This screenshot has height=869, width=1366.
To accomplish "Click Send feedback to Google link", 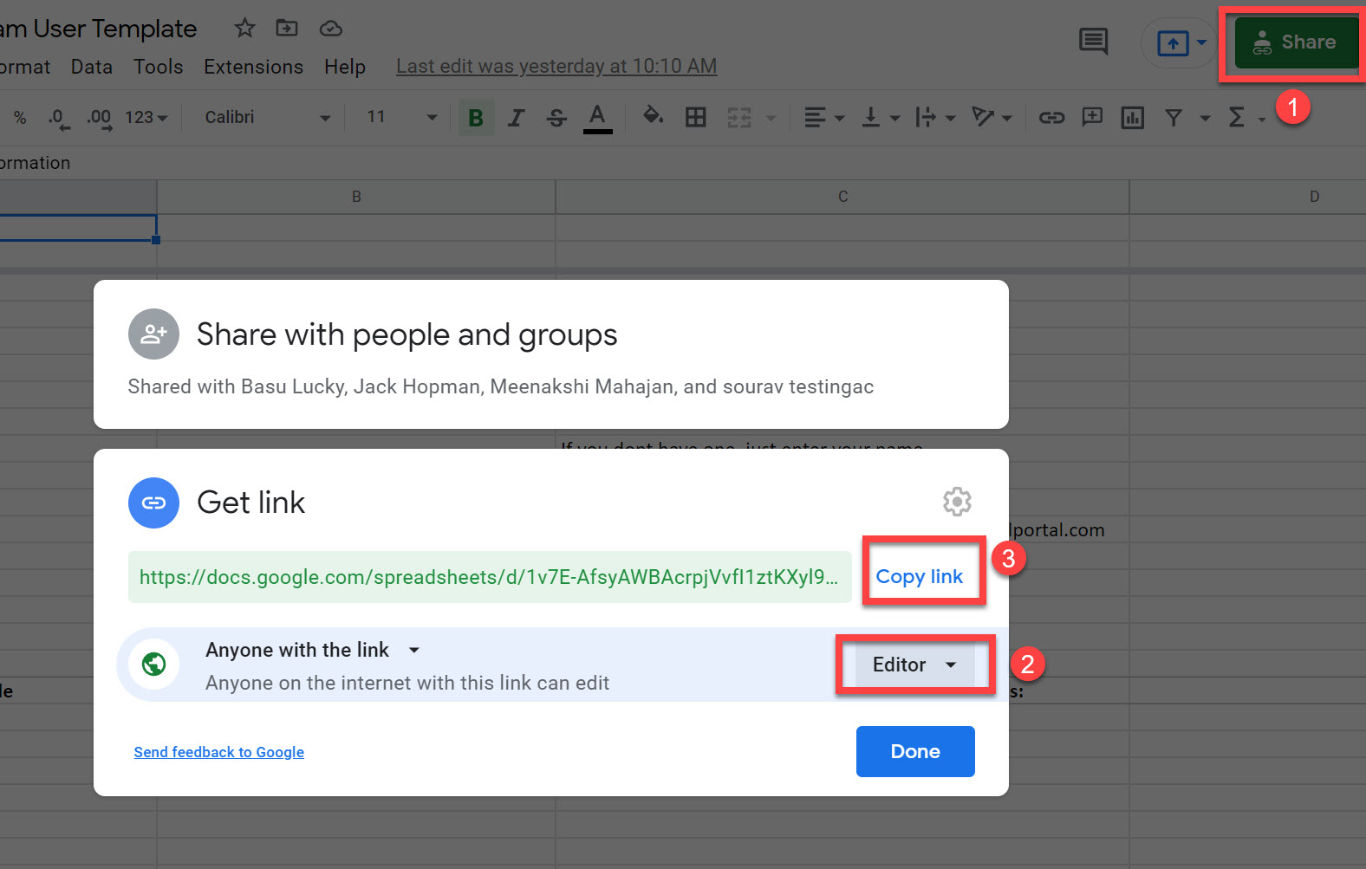I will (218, 752).
